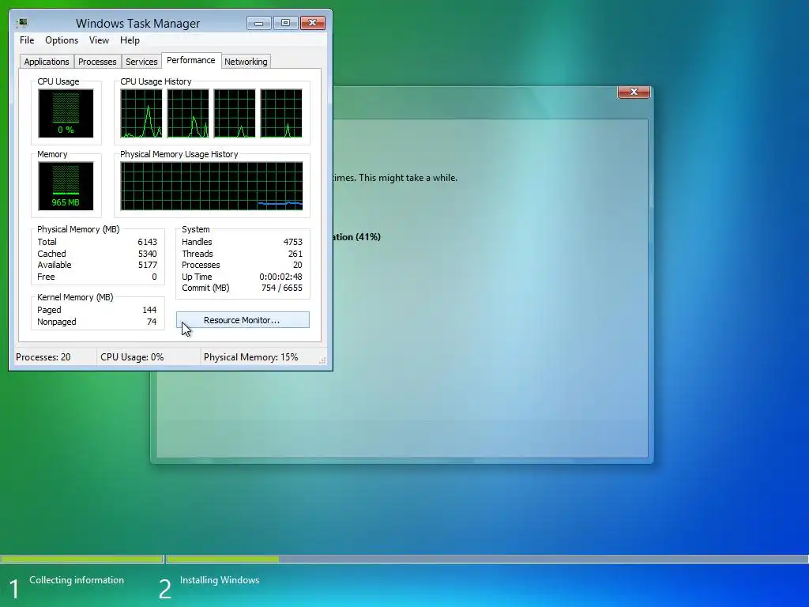The height and width of the screenshot is (607, 809).
Task: Click the Installing Windows step label
Action: pyautogui.click(x=220, y=580)
